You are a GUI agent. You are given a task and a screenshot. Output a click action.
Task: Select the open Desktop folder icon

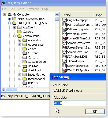(25, 66)
